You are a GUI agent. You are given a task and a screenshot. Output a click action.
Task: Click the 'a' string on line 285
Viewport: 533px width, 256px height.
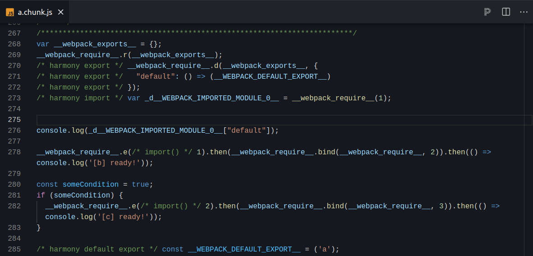pos(322,249)
